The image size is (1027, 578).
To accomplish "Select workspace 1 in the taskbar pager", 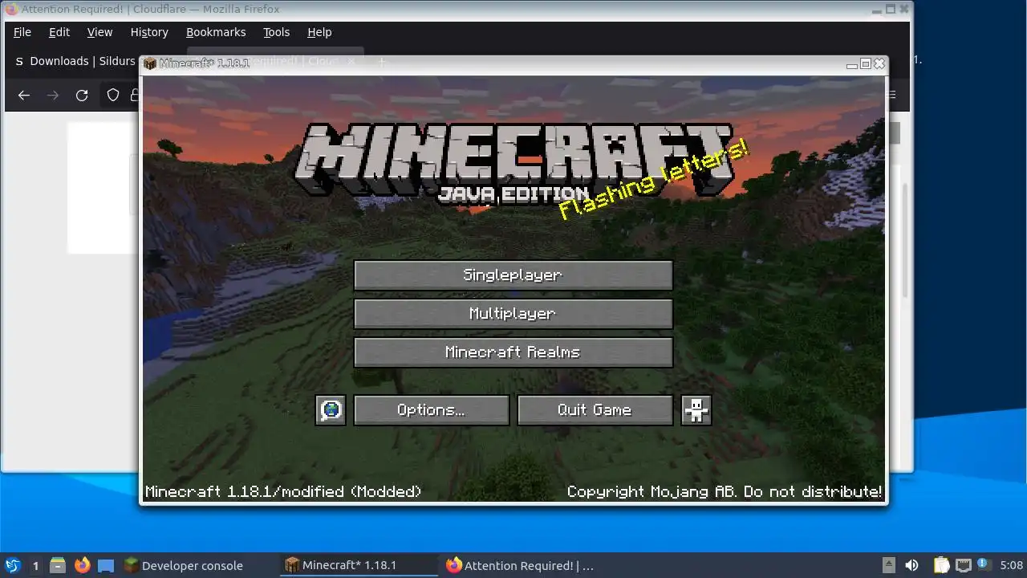I will (35, 565).
